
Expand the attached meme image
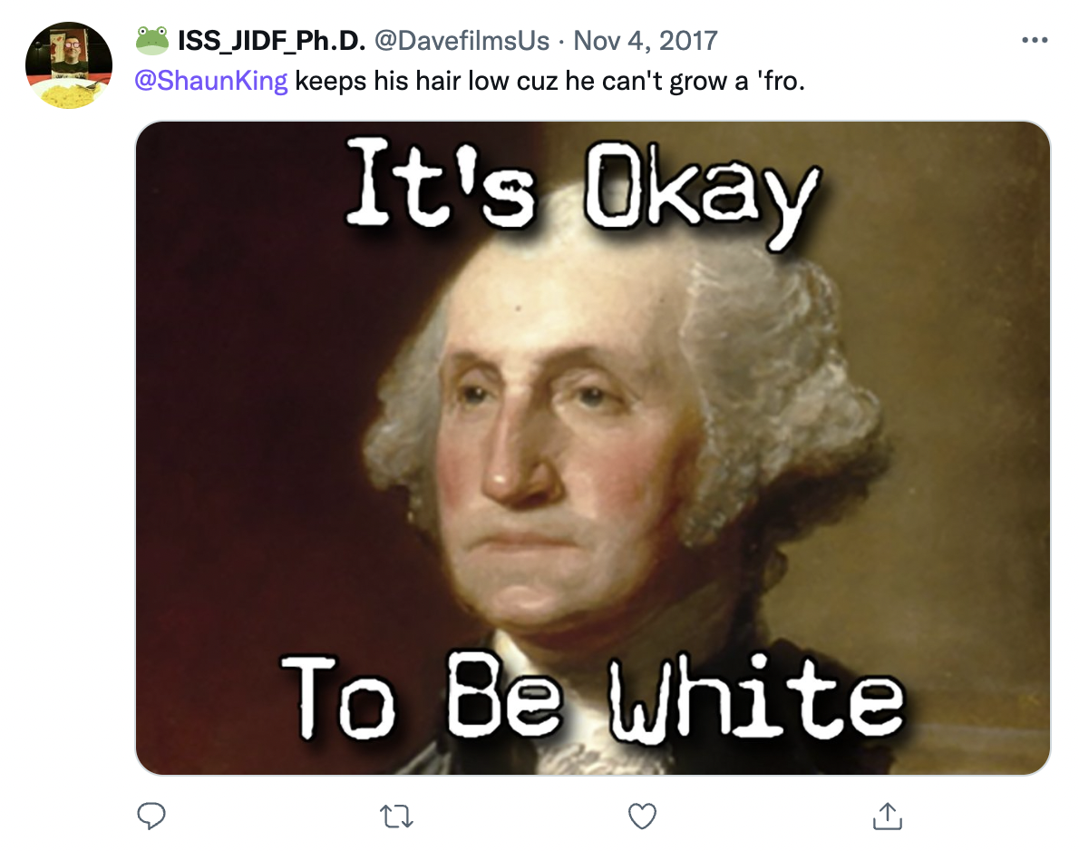click(x=592, y=448)
